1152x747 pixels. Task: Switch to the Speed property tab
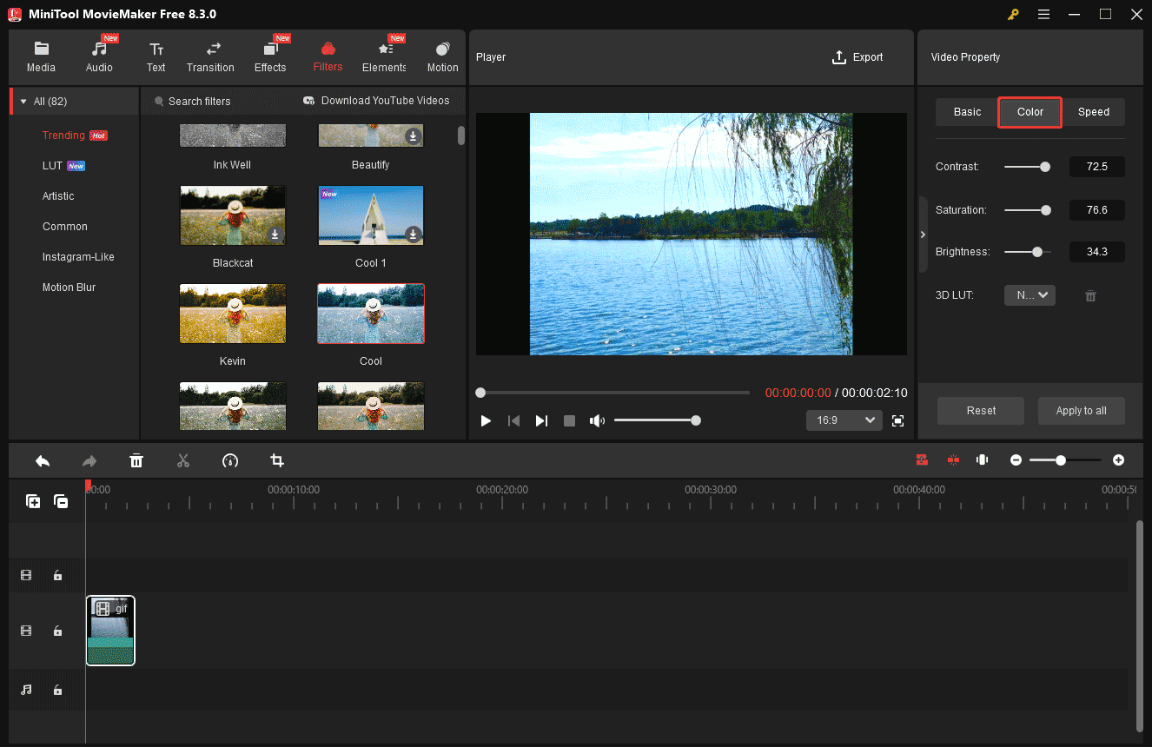pos(1094,112)
